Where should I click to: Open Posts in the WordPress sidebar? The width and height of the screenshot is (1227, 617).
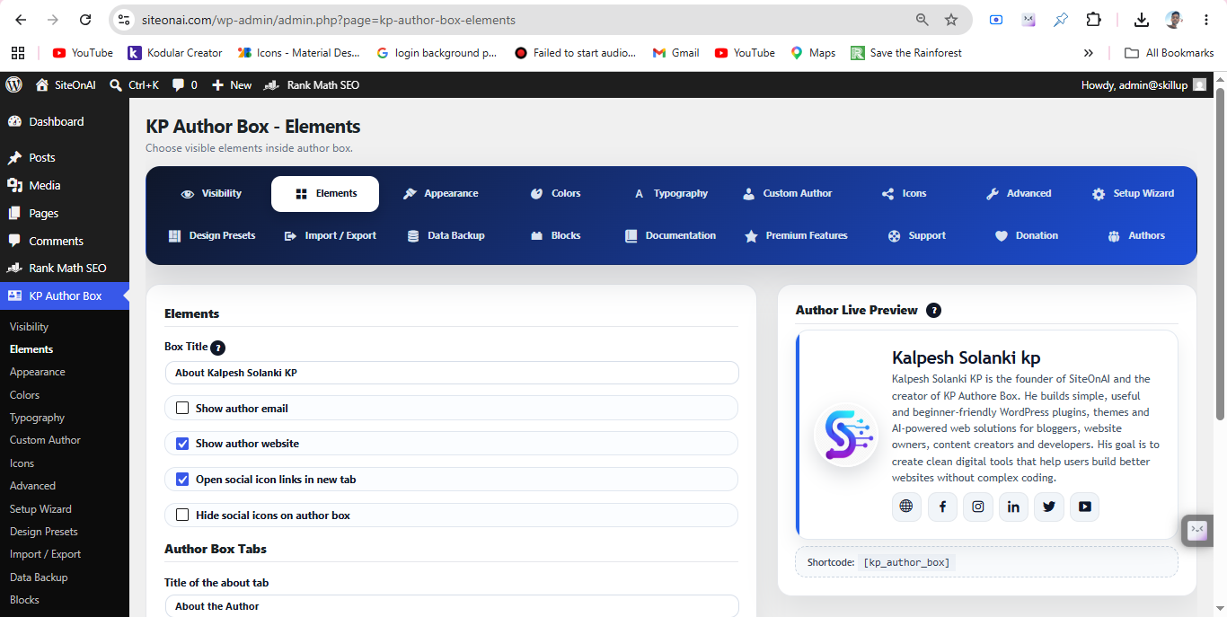(65, 157)
